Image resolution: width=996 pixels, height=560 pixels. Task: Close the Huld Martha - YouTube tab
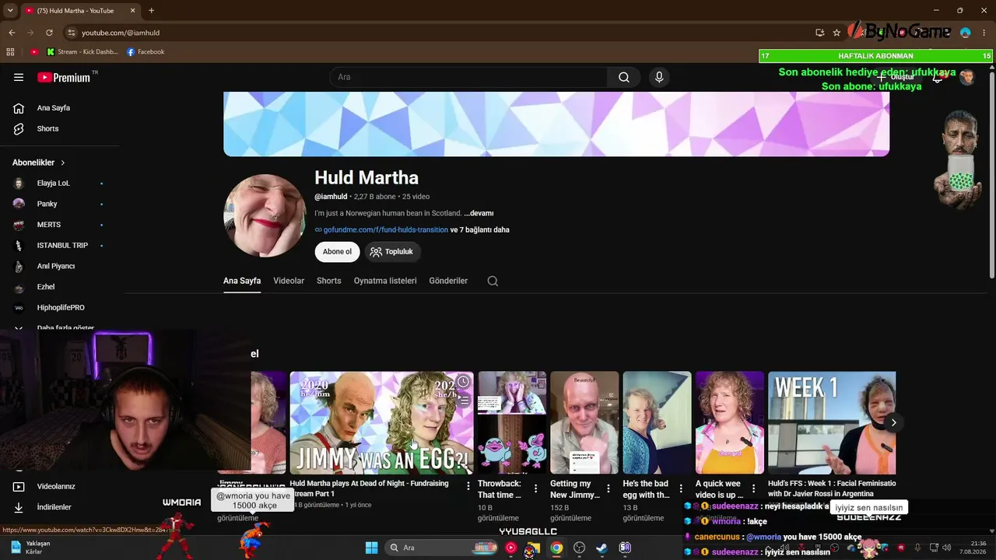point(132,11)
